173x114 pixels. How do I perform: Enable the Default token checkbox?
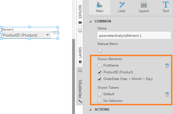coord(99,94)
